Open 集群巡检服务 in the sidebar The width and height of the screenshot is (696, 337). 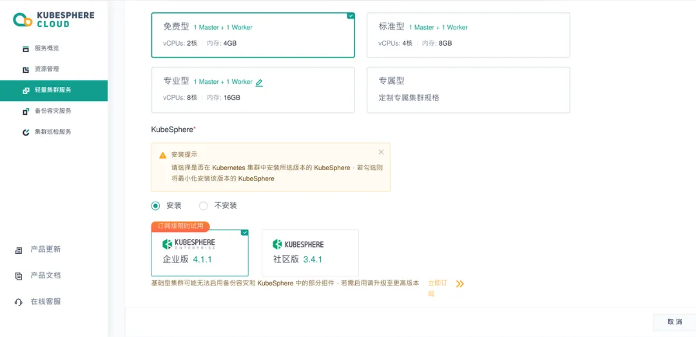click(53, 132)
